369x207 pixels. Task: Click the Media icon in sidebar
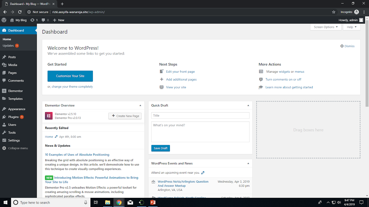4,65
